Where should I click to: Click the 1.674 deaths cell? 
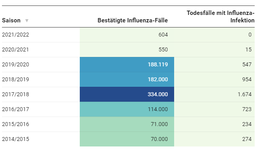pos(214,94)
